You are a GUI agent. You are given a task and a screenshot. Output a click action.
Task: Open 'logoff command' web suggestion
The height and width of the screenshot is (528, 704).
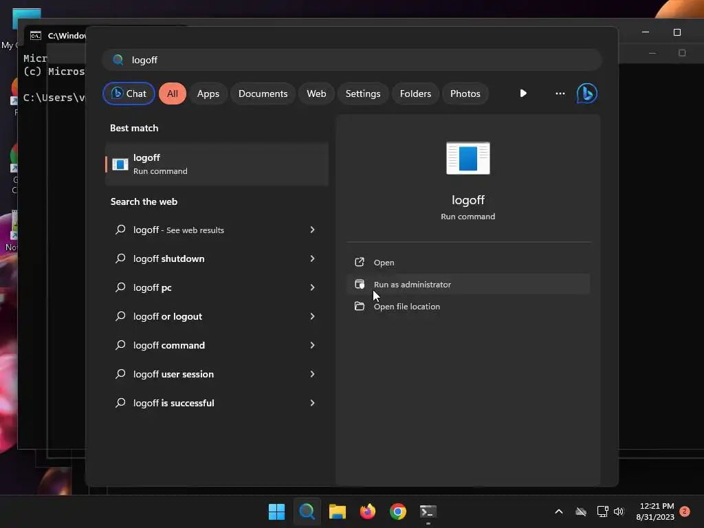click(x=217, y=345)
